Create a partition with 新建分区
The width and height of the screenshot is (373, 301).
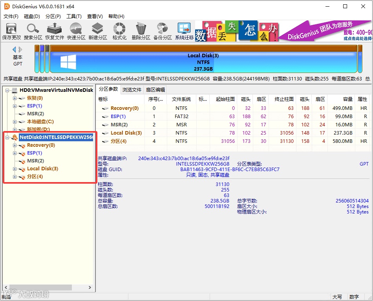(97, 31)
